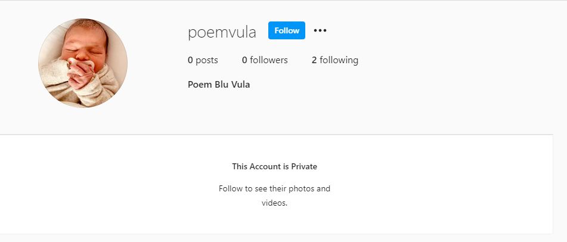Click the zero beside posts label
Viewport: 567px width, 242px height.
190,60
